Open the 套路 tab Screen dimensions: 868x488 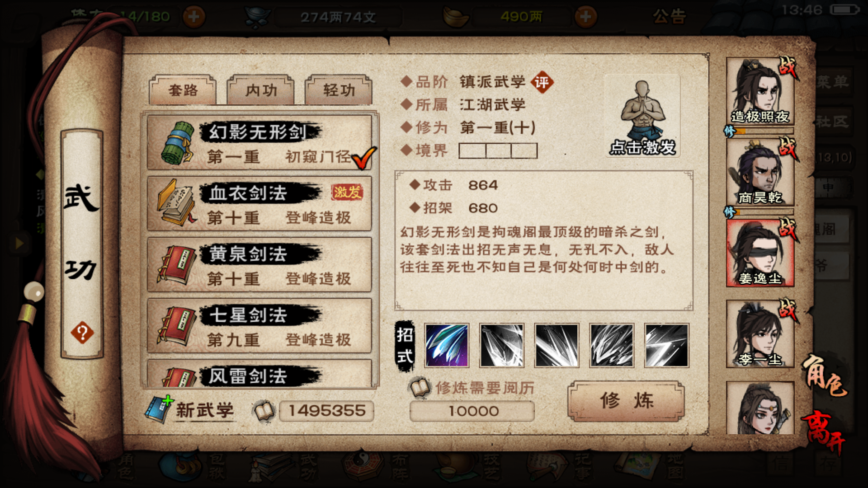point(183,90)
